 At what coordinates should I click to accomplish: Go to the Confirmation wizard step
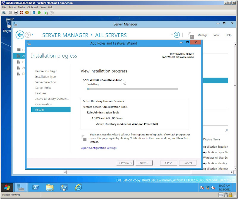[43, 104]
